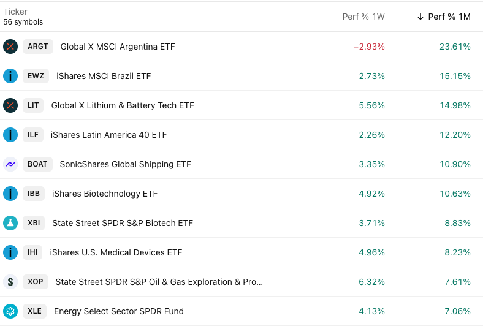Viewport: 483px width, 329px height.
Task: Open the BOAT ticker symbol badge
Action: pos(37,164)
